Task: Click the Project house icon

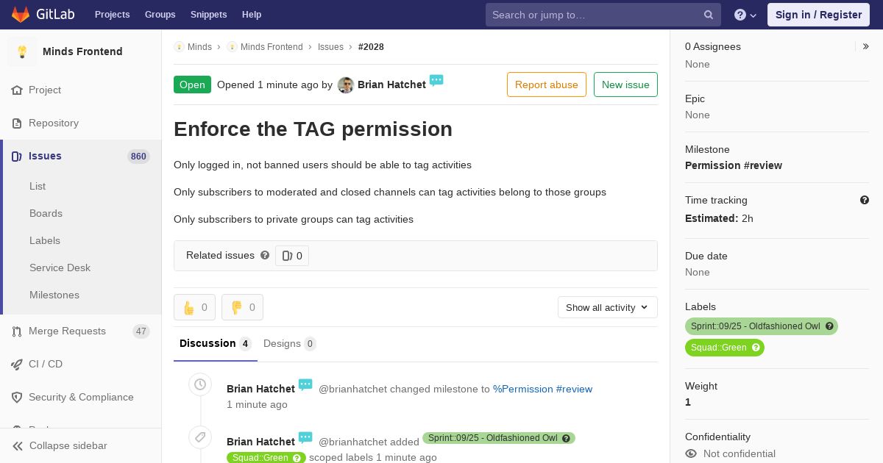Action: tap(17, 90)
